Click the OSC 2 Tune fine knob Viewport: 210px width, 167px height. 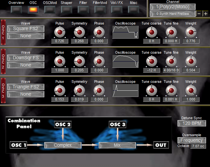tap(171, 61)
